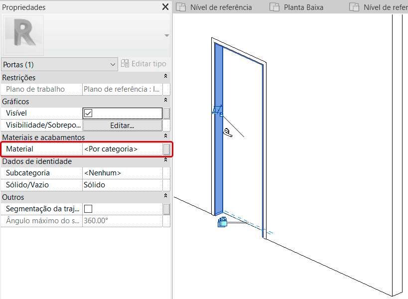
Task: Collapse the Restrições section
Action: coord(165,77)
